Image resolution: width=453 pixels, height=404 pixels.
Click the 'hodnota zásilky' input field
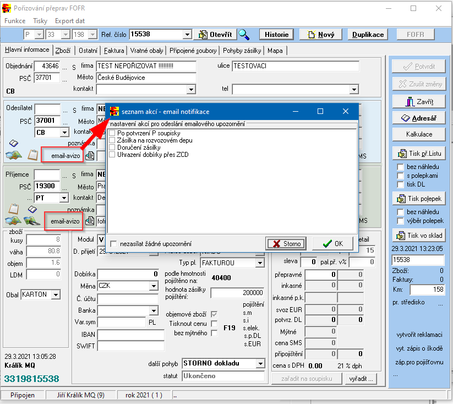tap(237, 292)
